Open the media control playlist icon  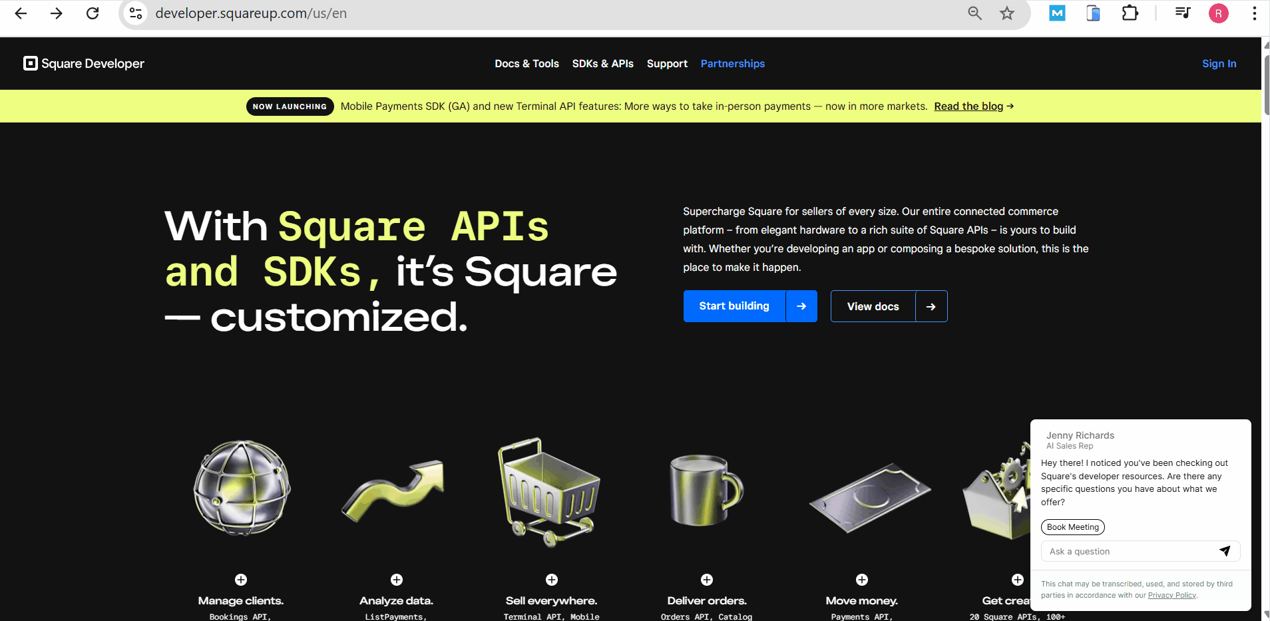click(1183, 13)
